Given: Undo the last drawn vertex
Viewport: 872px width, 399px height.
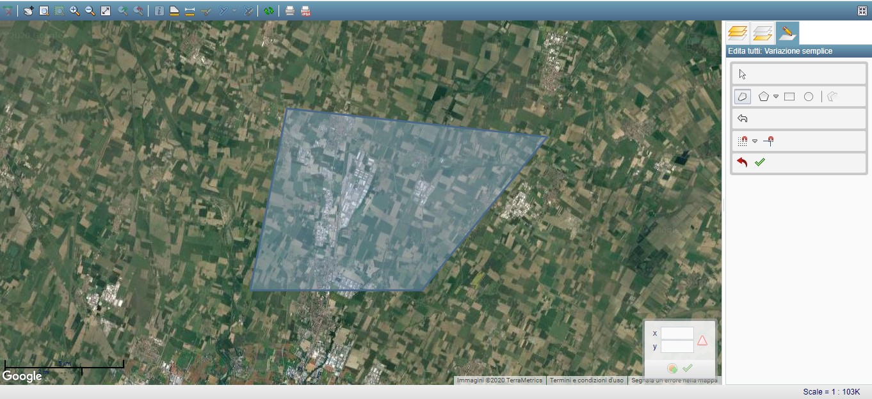Looking at the screenshot, I should pos(743,118).
